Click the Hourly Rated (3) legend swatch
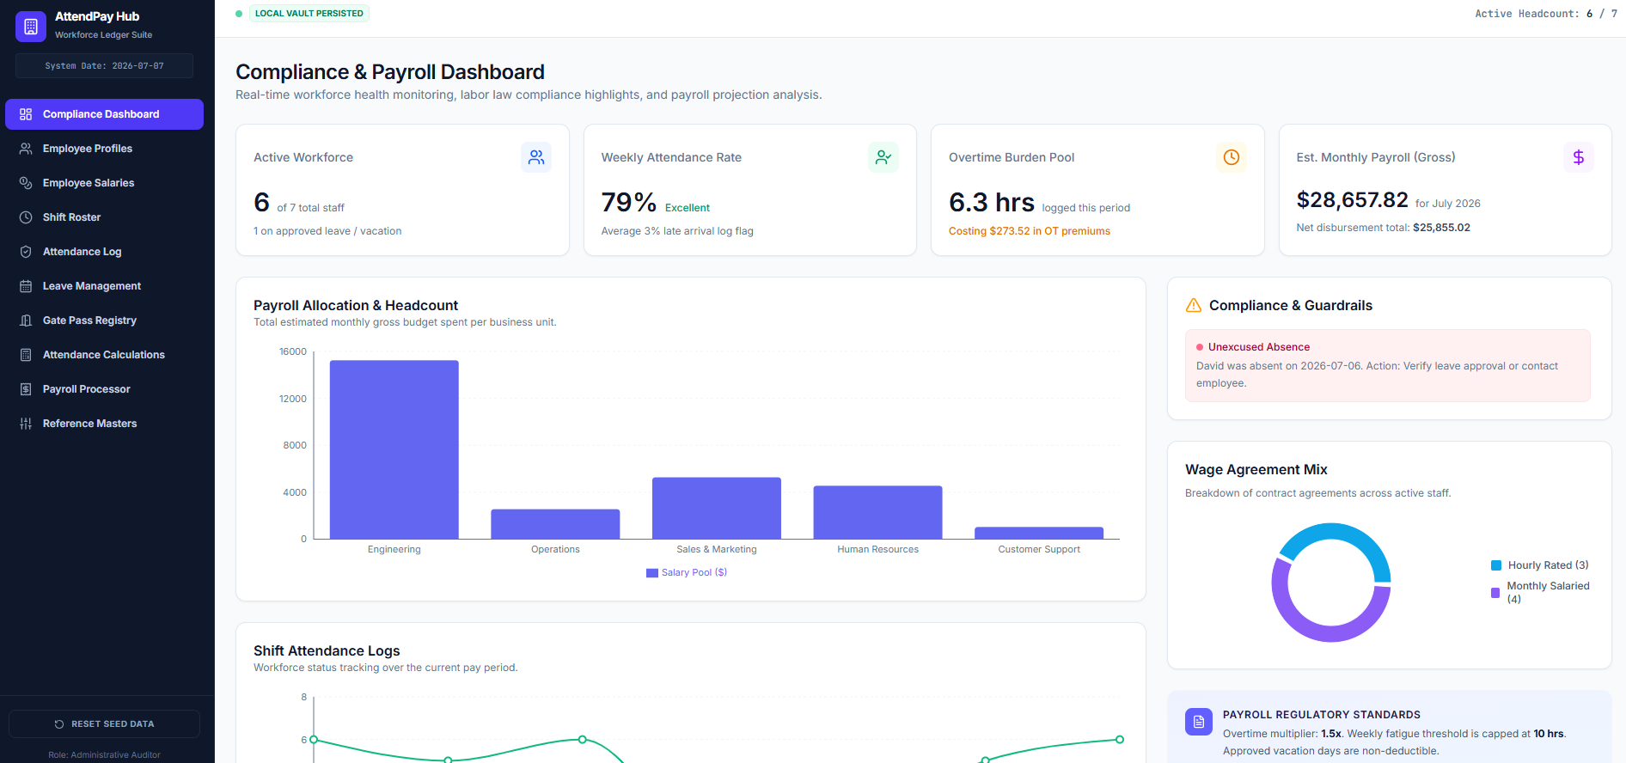Screen dimensions: 1626x763 pos(1496,565)
